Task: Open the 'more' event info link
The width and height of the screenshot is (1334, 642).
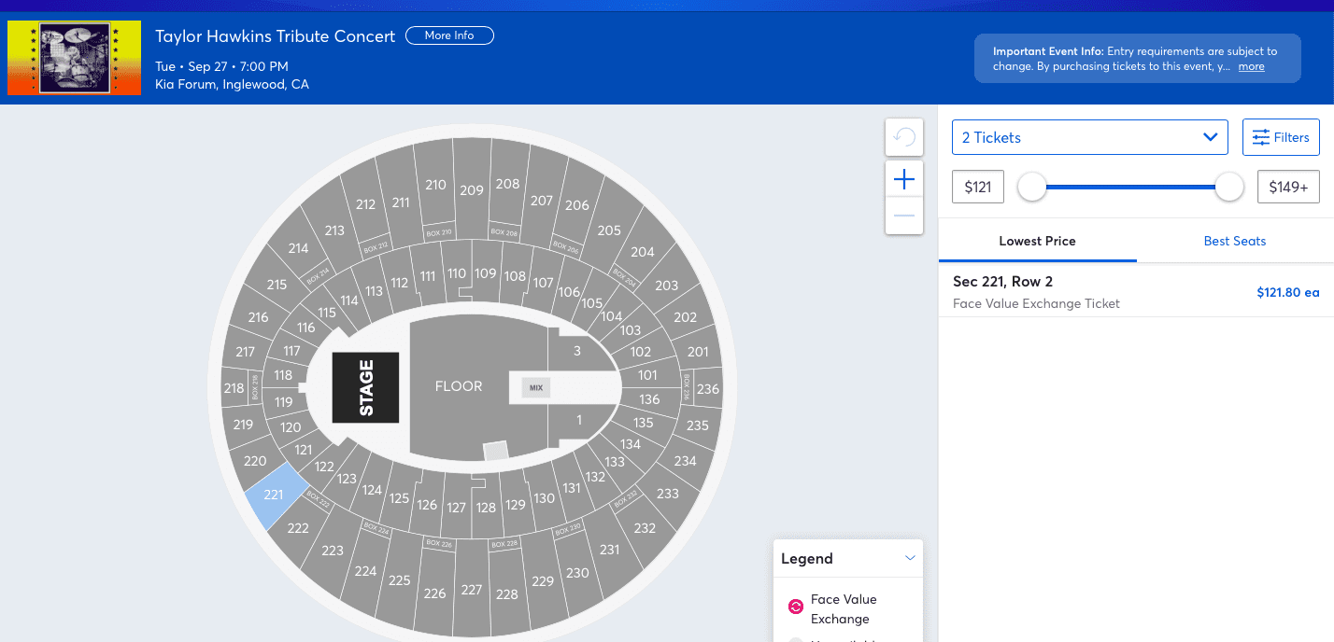Action: [x=1251, y=66]
